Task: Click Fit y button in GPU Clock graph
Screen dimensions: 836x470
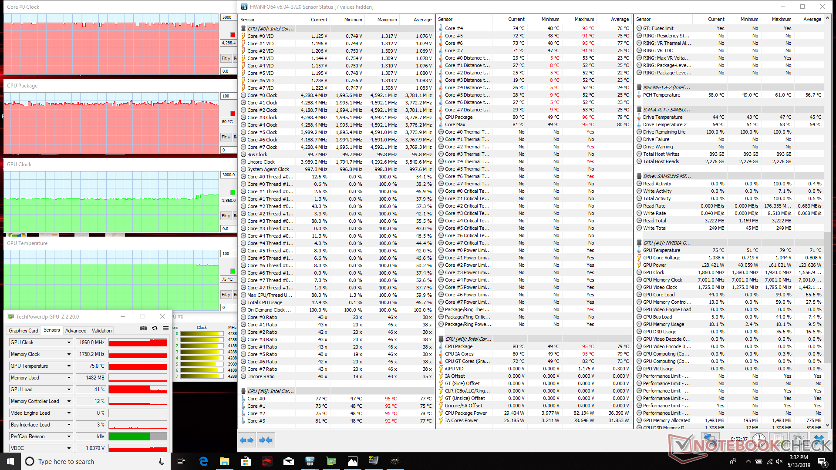Action: 226,215
